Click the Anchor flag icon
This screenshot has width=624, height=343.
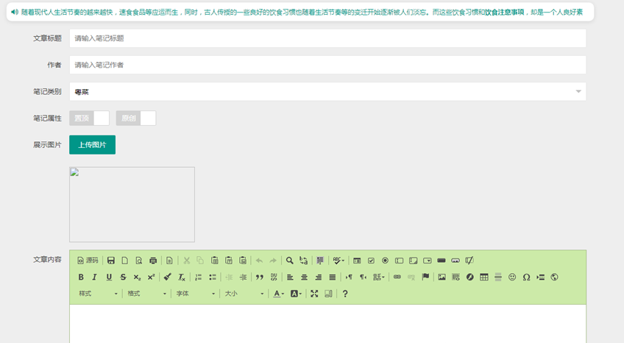[x=425, y=277]
